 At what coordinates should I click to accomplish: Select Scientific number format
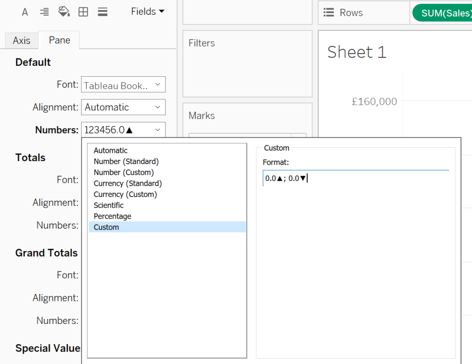point(109,205)
